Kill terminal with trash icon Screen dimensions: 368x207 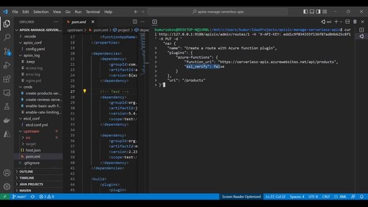tap(355, 22)
